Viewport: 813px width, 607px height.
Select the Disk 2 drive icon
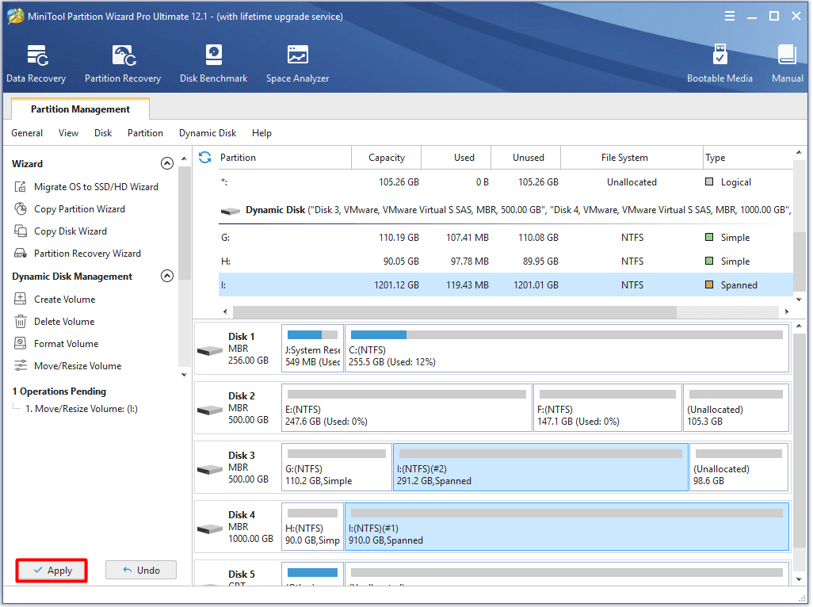click(x=210, y=410)
